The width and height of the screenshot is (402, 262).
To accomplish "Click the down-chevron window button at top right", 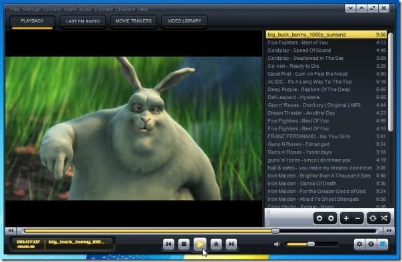I will (350, 8).
